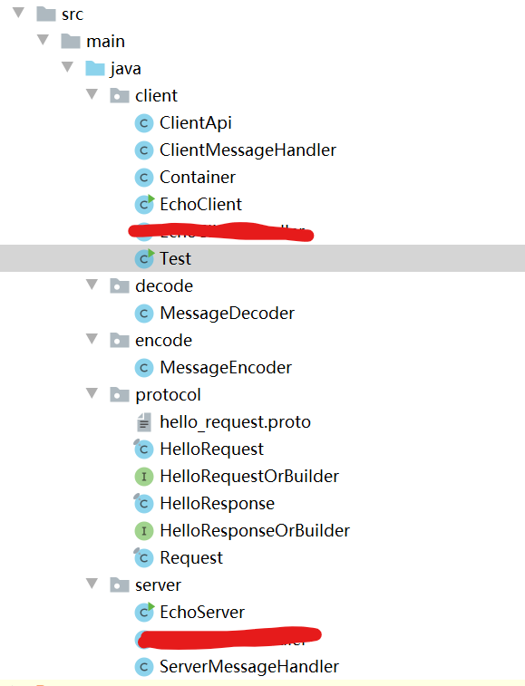The width and height of the screenshot is (525, 686).
Task: Collapse the main folder arrow
Action: click(43, 40)
